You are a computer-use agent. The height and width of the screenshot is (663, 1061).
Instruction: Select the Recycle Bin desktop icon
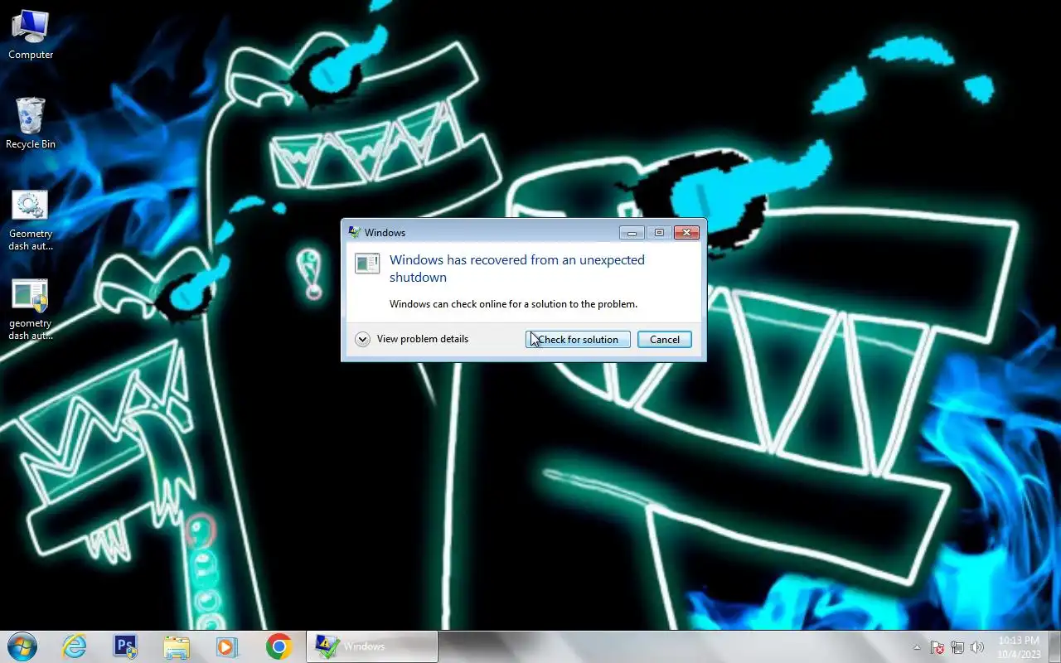[x=31, y=123]
